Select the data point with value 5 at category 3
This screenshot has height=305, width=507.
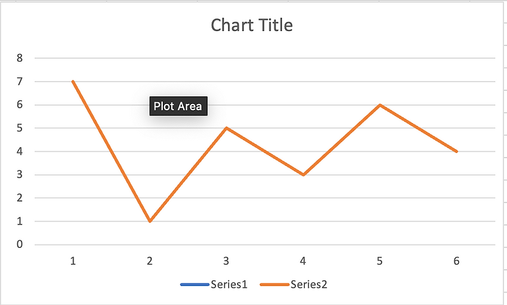(x=226, y=128)
